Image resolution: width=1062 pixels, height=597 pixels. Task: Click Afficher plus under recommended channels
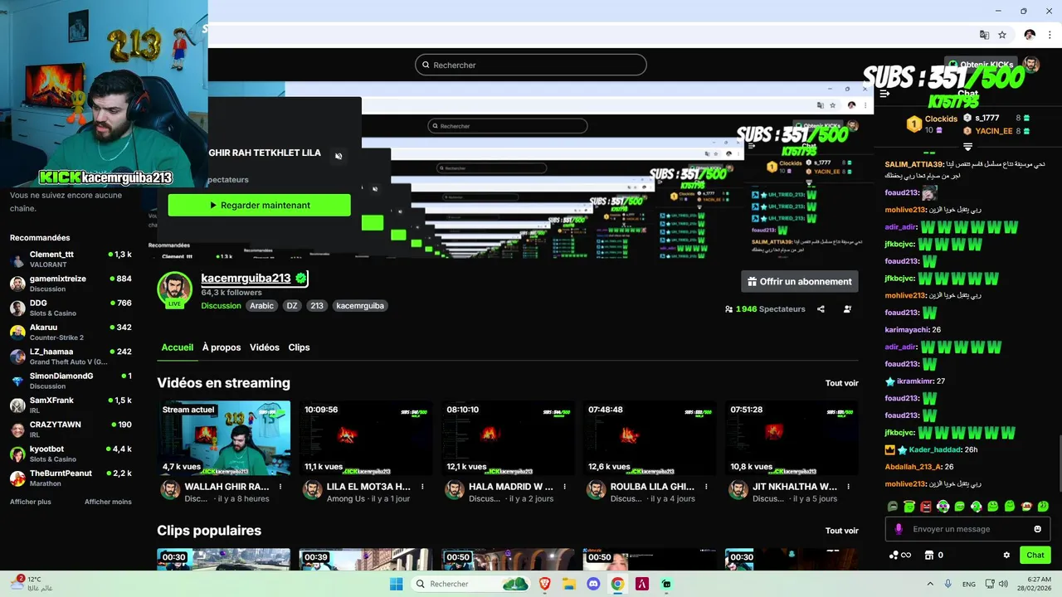[31, 502]
